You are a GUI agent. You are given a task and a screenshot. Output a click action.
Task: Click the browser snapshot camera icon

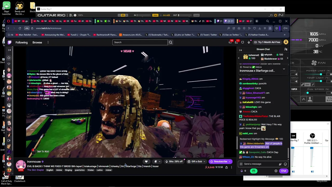tap(239, 28)
